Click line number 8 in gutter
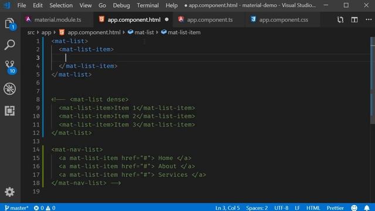Screen dimensions: 375x211 click(x=37, y=99)
